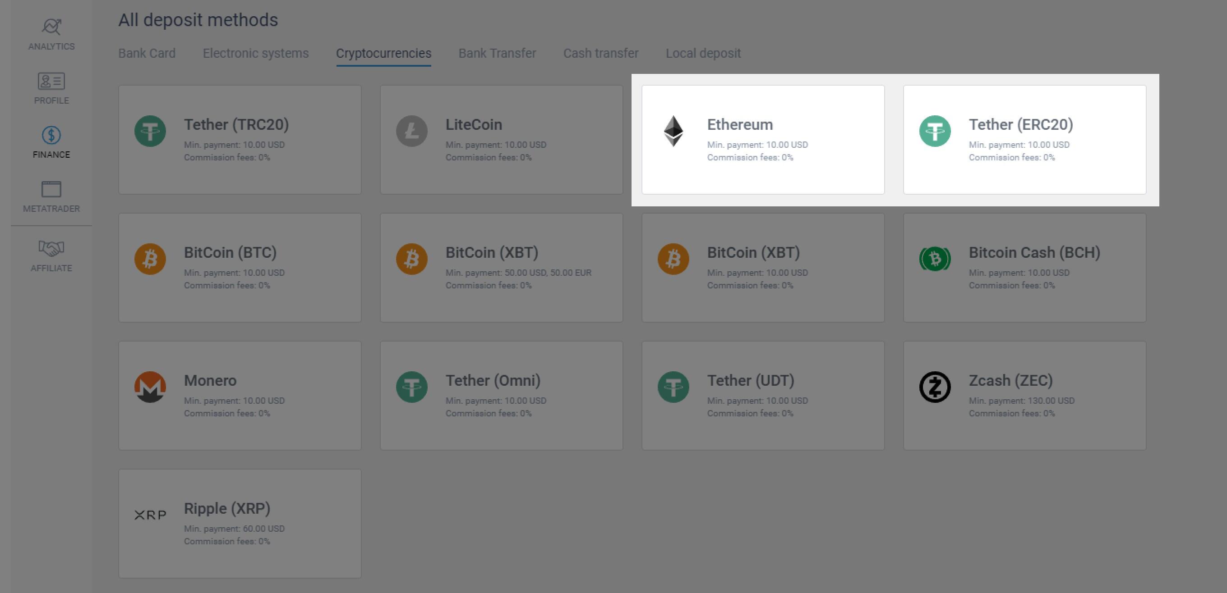Click the LiteCoin coin icon
The height and width of the screenshot is (593, 1227).
[x=411, y=130]
